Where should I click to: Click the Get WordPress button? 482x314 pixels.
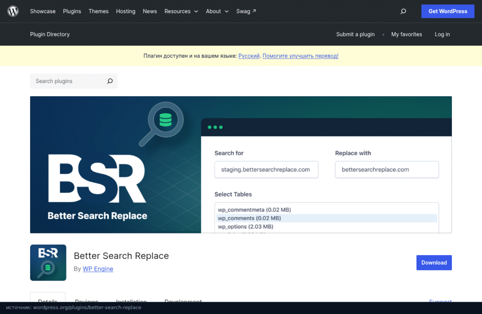(448, 11)
